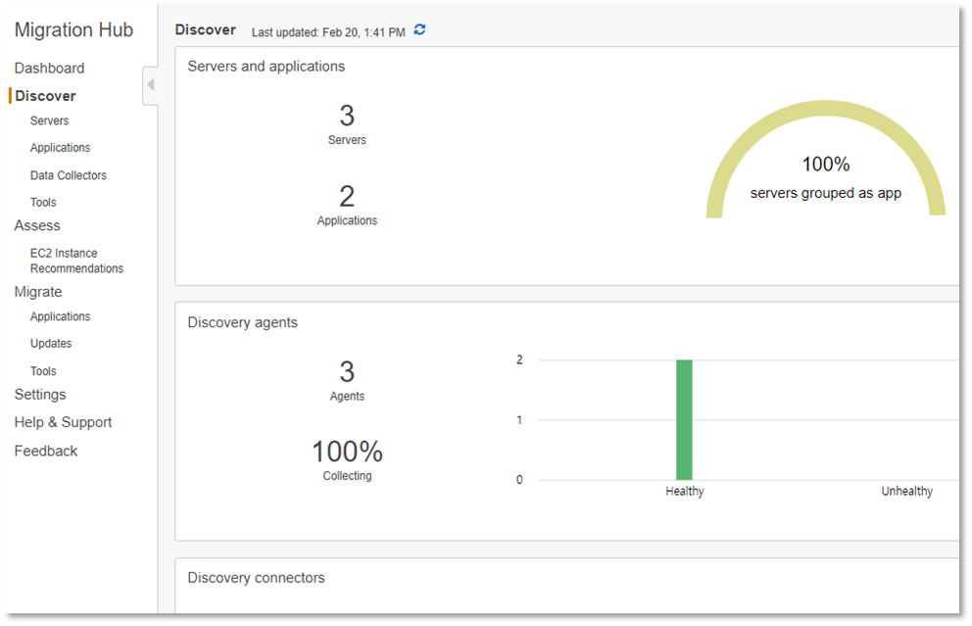Viewport: 972px width, 626px height.
Task: Click the 3 Servers count
Action: [347, 123]
